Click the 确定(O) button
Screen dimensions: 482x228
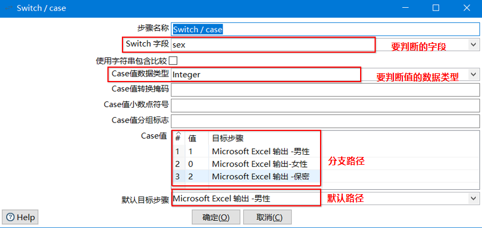click(x=216, y=217)
